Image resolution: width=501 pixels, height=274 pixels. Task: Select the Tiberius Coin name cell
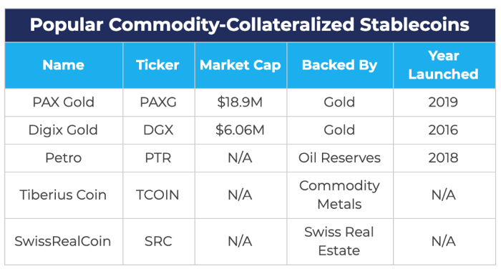(63, 195)
